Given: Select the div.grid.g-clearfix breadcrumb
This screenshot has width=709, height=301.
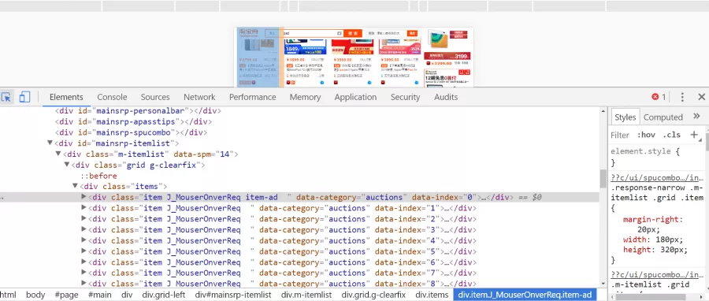Looking at the screenshot, I should pyautogui.click(x=373, y=295).
